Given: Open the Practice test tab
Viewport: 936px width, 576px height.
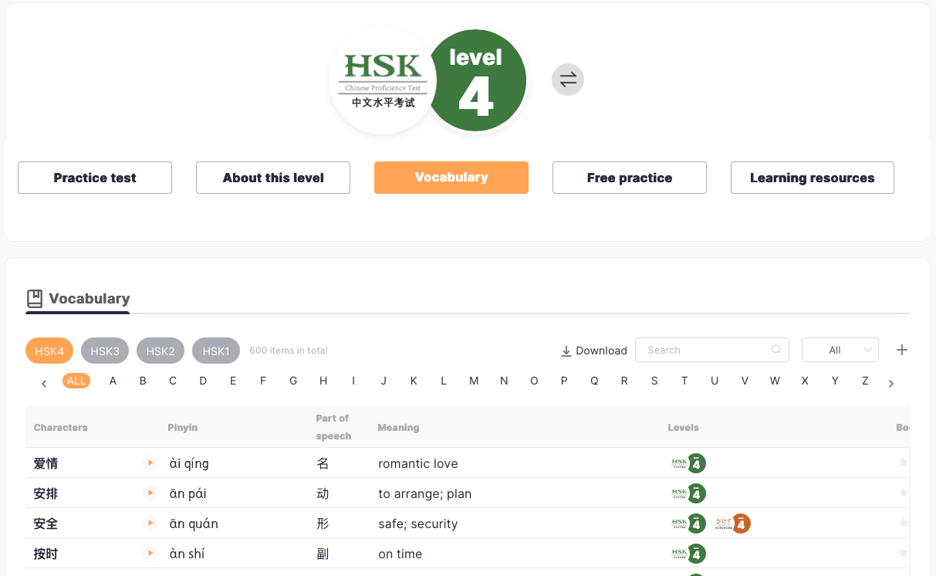Looking at the screenshot, I should coord(95,178).
